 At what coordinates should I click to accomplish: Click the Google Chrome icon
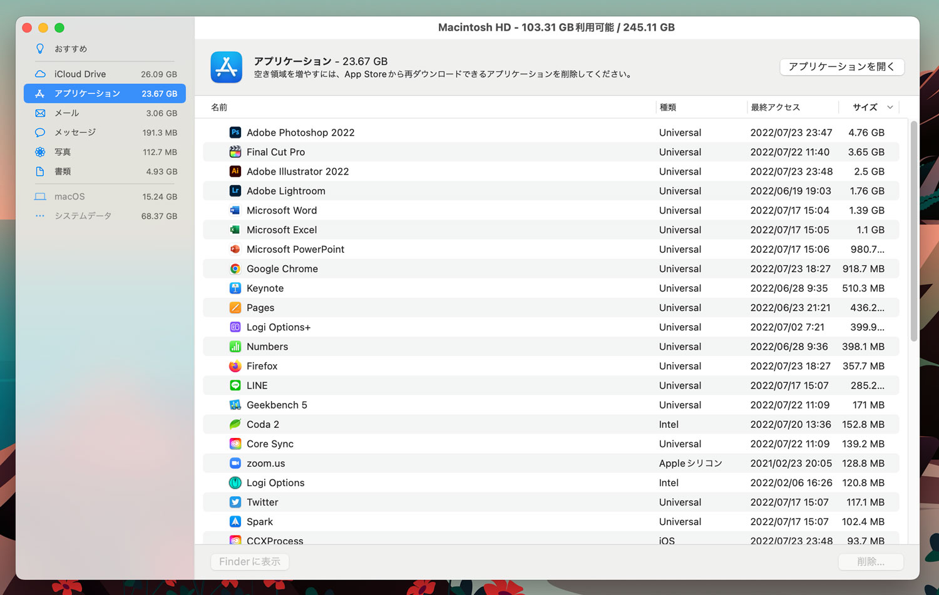235,268
